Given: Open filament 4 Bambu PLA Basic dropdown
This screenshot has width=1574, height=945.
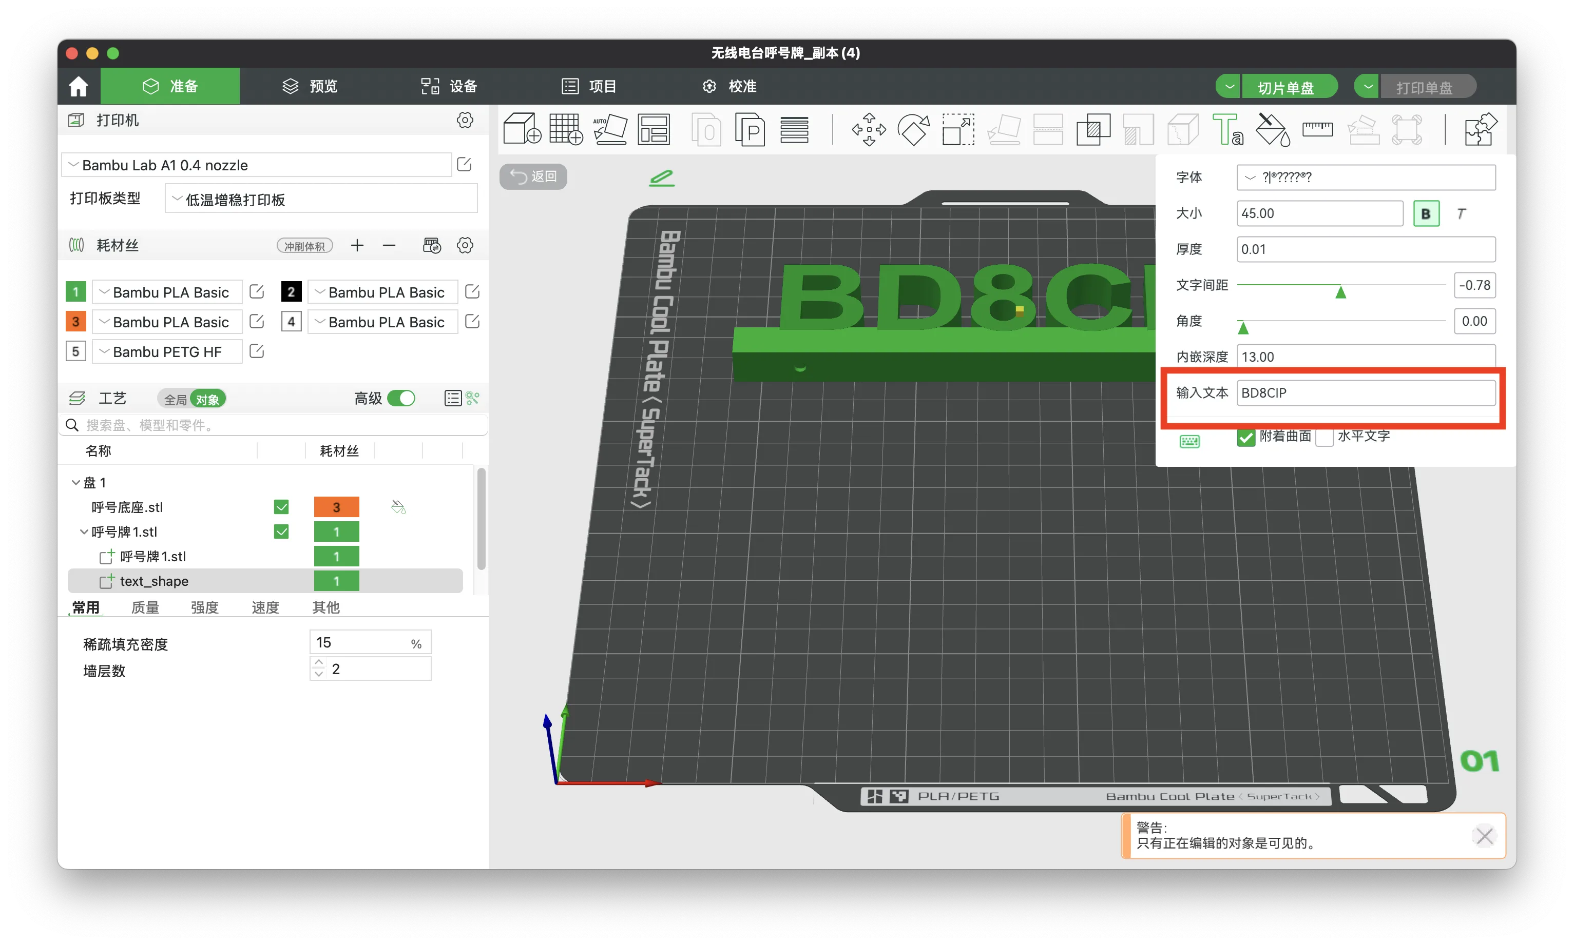Looking at the screenshot, I should click(x=383, y=322).
